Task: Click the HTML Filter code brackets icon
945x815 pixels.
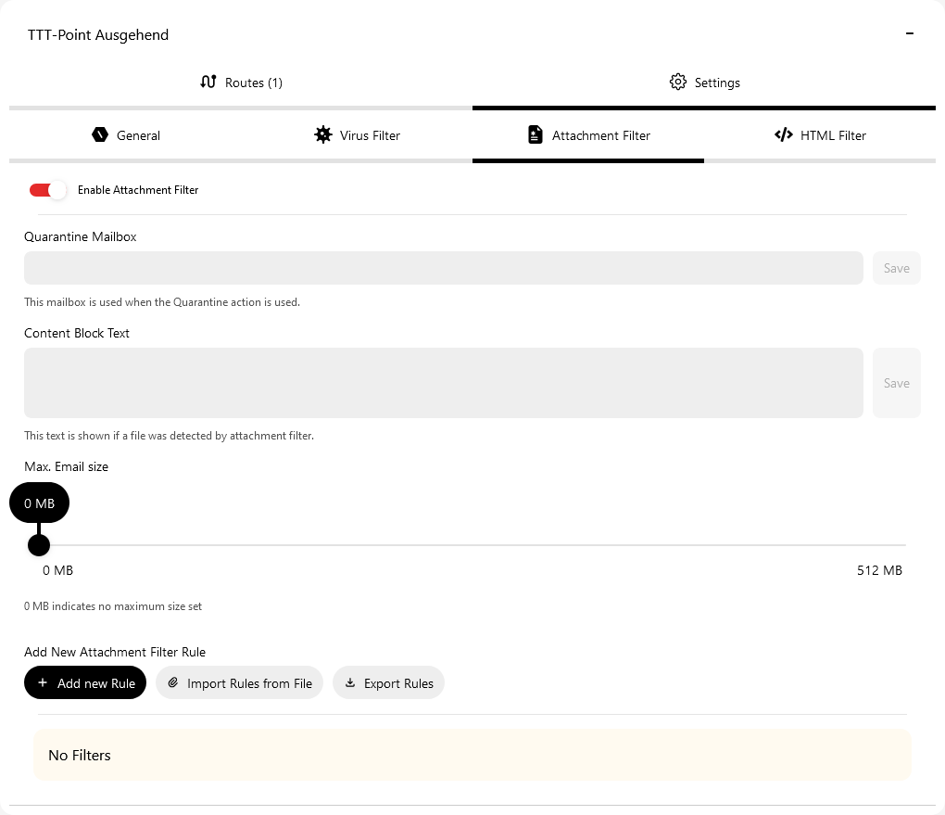Action: [784, 135]
